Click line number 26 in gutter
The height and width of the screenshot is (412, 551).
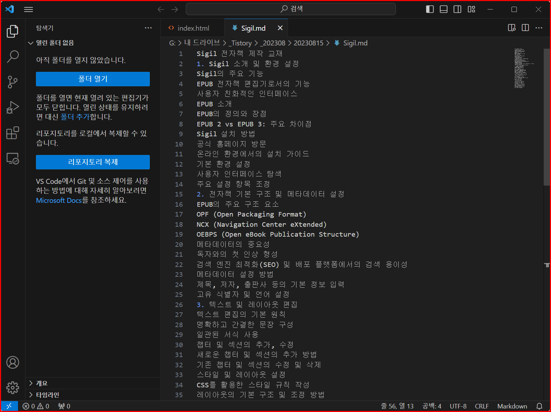(x=179, y=305)
